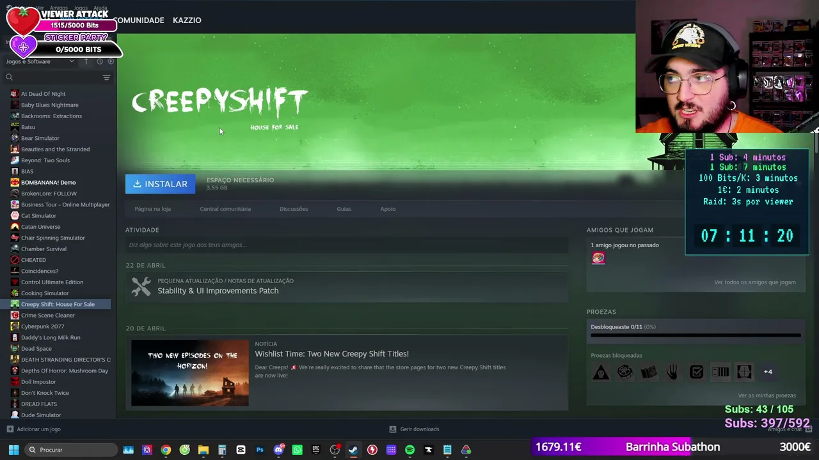This screenshot has width=819, height=460.
Task: Open Calculator from the taskbar
Action: (222, 450)
